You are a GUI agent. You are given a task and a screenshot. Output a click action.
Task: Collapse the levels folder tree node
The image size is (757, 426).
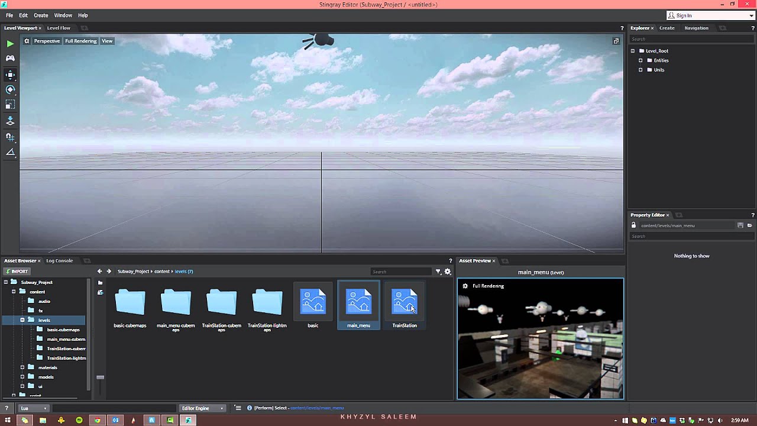click(x=22, y=320)
